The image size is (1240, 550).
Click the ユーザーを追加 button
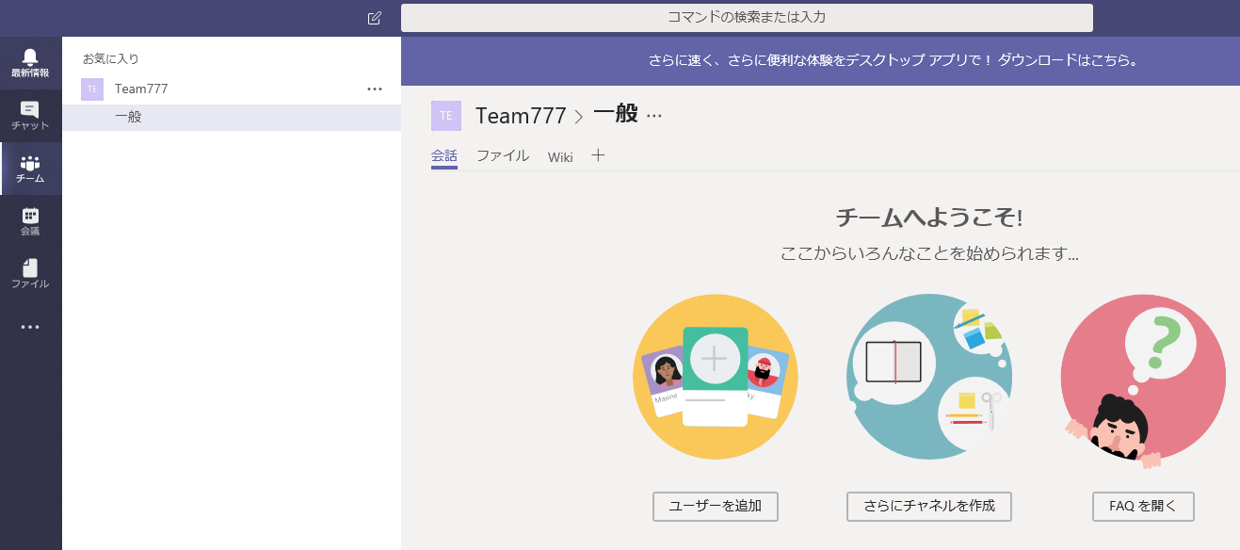(x=715, y=506)
